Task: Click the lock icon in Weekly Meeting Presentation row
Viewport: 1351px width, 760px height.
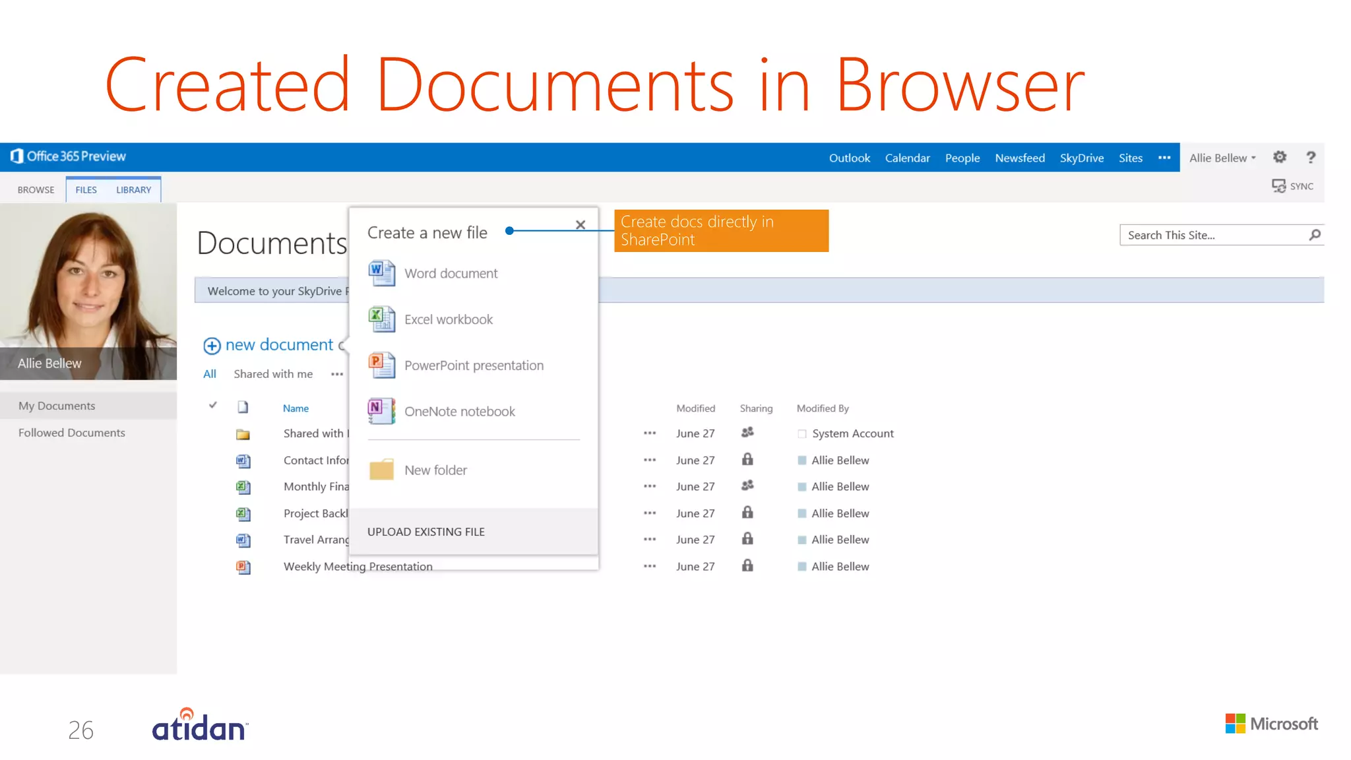Action: pos(747,565)
